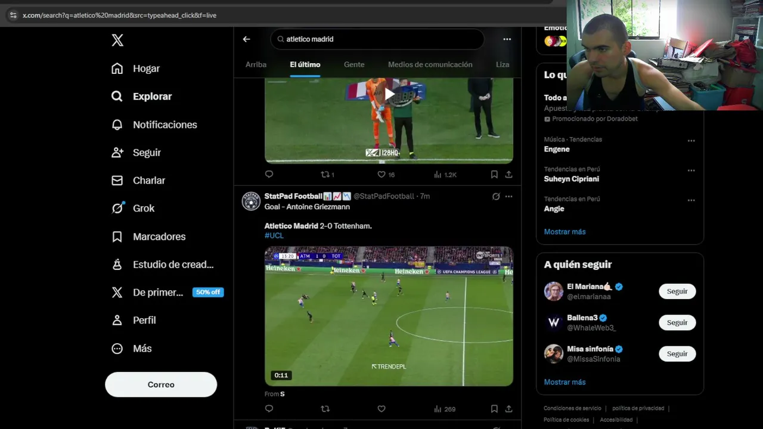The width and height of the screenshot is (763, 429).
Task: Repost the top post with 1 repost
Action: pyautogui.click(x=327, y=175)
